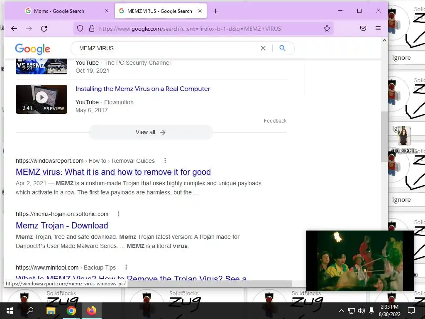Viewport: 425px width, 319px height.
Task: Go to Google homepage via logo
Action: pos(32,49)
